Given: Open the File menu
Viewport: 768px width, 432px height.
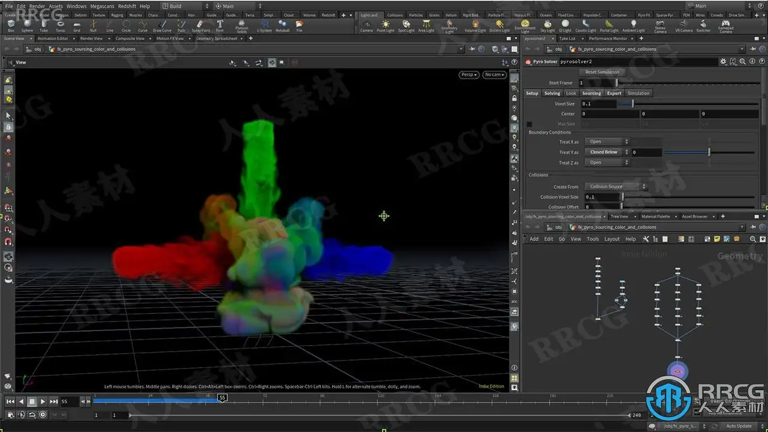Looking at the screenshot, I should coord(9,6).
